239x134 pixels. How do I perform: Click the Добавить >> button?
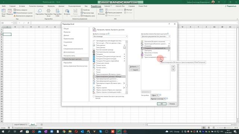point(134,67)
